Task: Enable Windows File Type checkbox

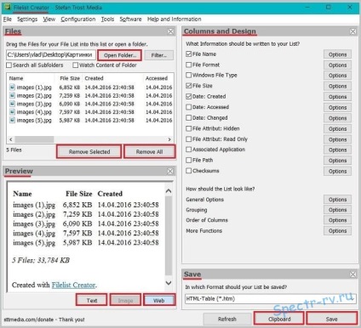Action: pyautogui.click(x=189, y=75)
